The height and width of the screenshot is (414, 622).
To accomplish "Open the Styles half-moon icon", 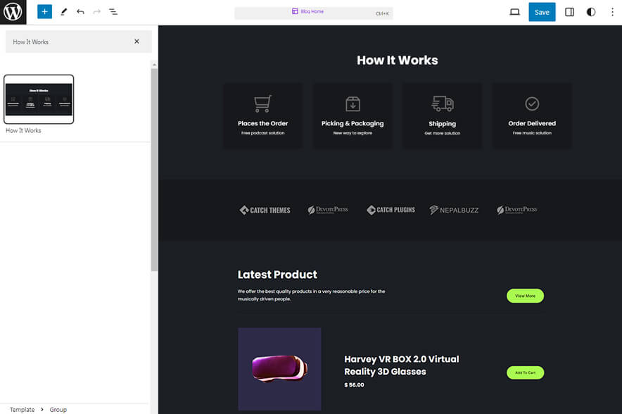I will [x=590, y=11].
